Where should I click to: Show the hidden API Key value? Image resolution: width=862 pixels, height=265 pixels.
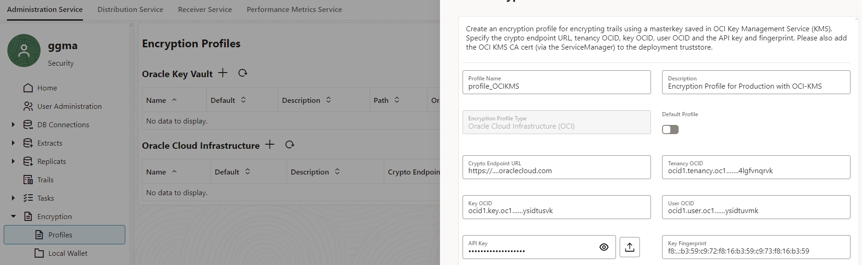pyautogui.click(x=604, y=247)
